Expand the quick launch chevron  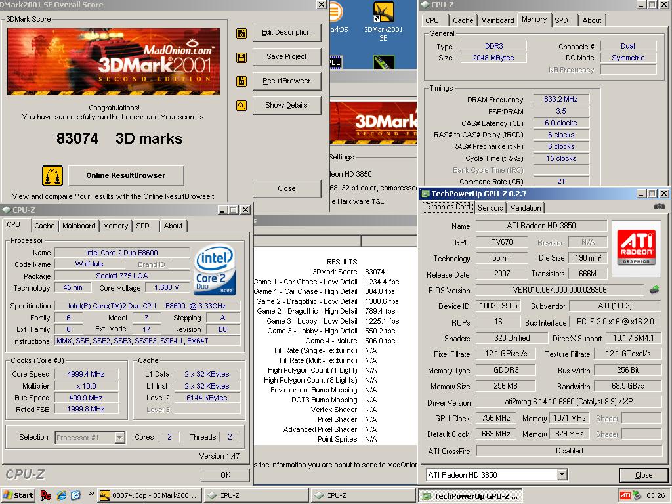91,493
